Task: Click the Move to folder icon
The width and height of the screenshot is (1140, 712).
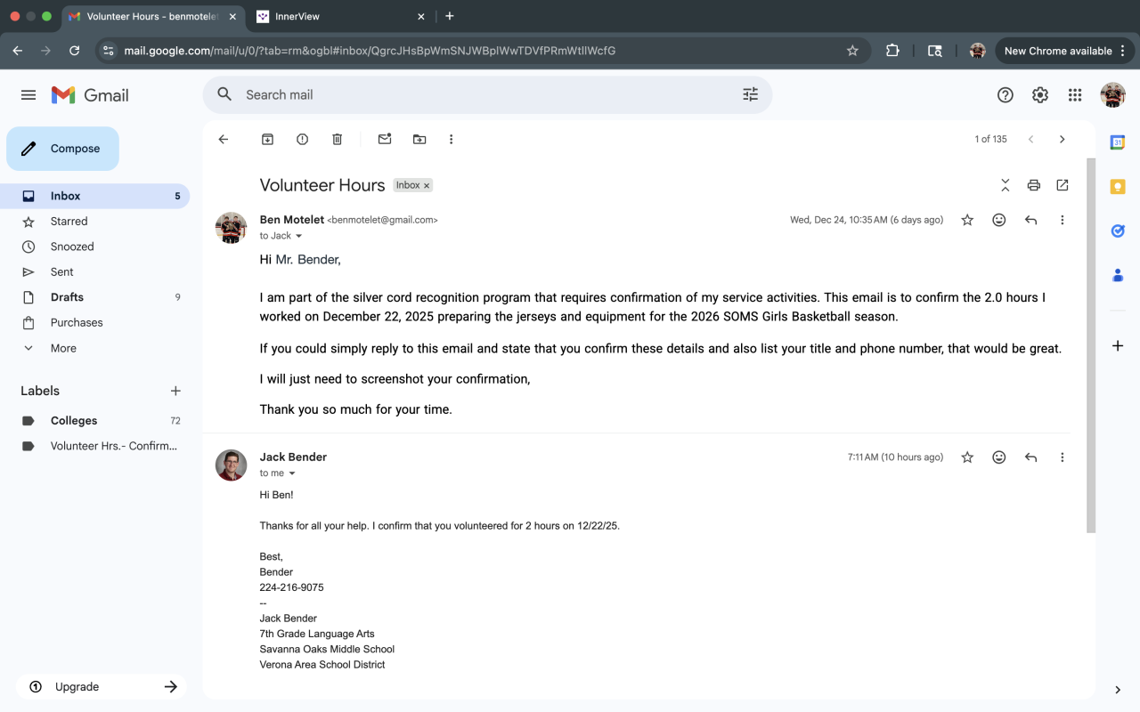Action: pos(419,139)
